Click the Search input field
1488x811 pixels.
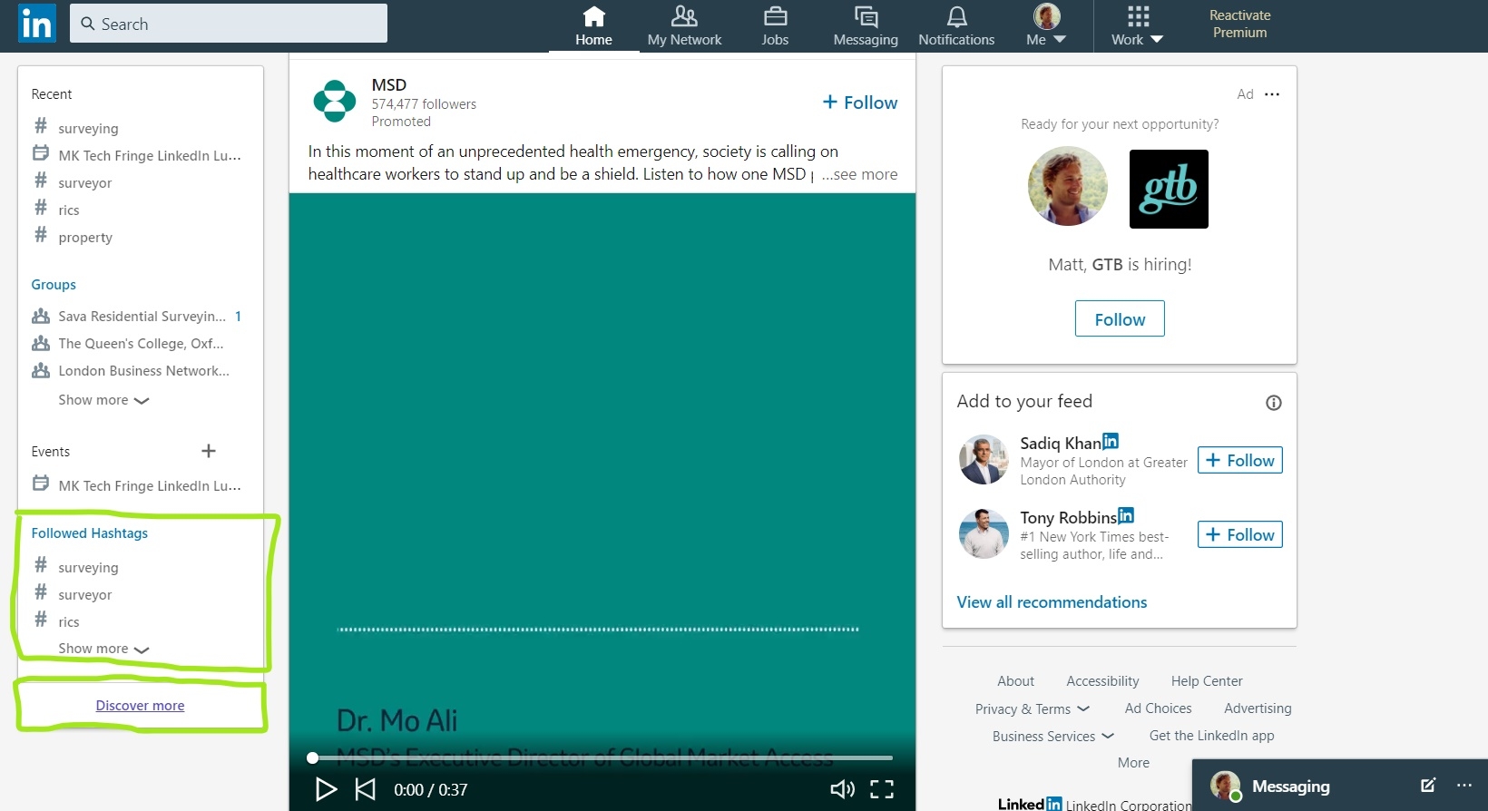tap(229, 24)
